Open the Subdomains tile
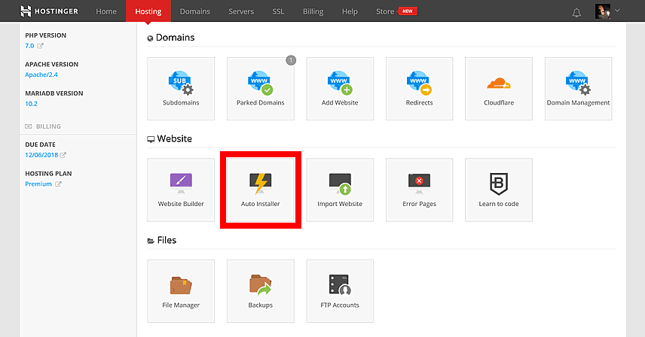This screenshot has height=337, width=645. pyautogui.click(x=181, y=89)
